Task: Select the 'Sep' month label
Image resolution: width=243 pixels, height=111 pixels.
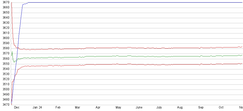Action: [201, 108]
